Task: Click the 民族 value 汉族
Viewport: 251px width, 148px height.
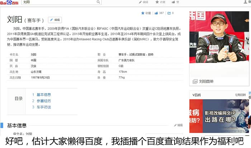Action: point(33,66)
